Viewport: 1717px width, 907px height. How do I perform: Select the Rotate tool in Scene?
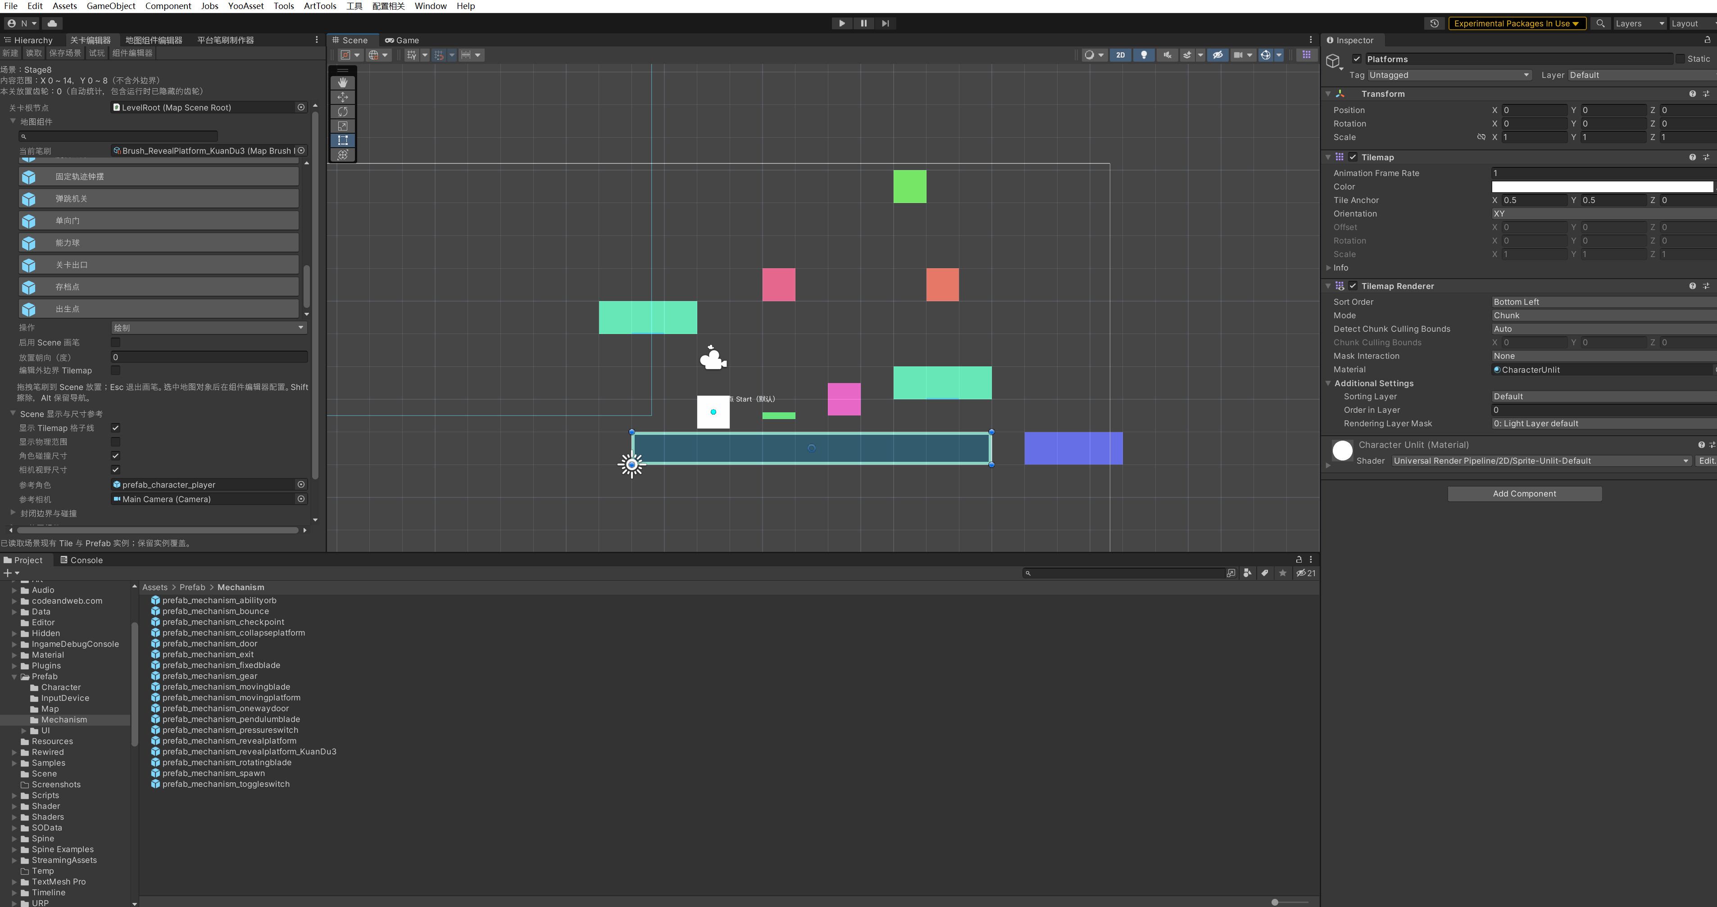click(343, 111)
